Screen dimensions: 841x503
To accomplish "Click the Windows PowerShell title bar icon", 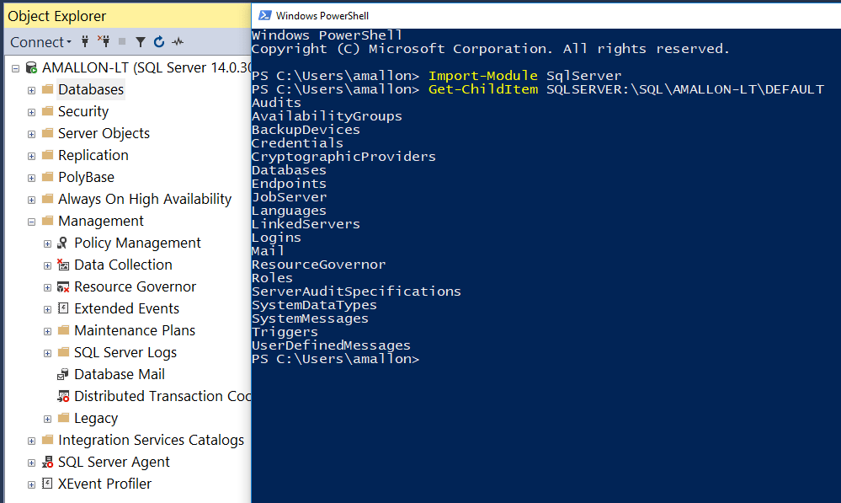I will 263,14.
